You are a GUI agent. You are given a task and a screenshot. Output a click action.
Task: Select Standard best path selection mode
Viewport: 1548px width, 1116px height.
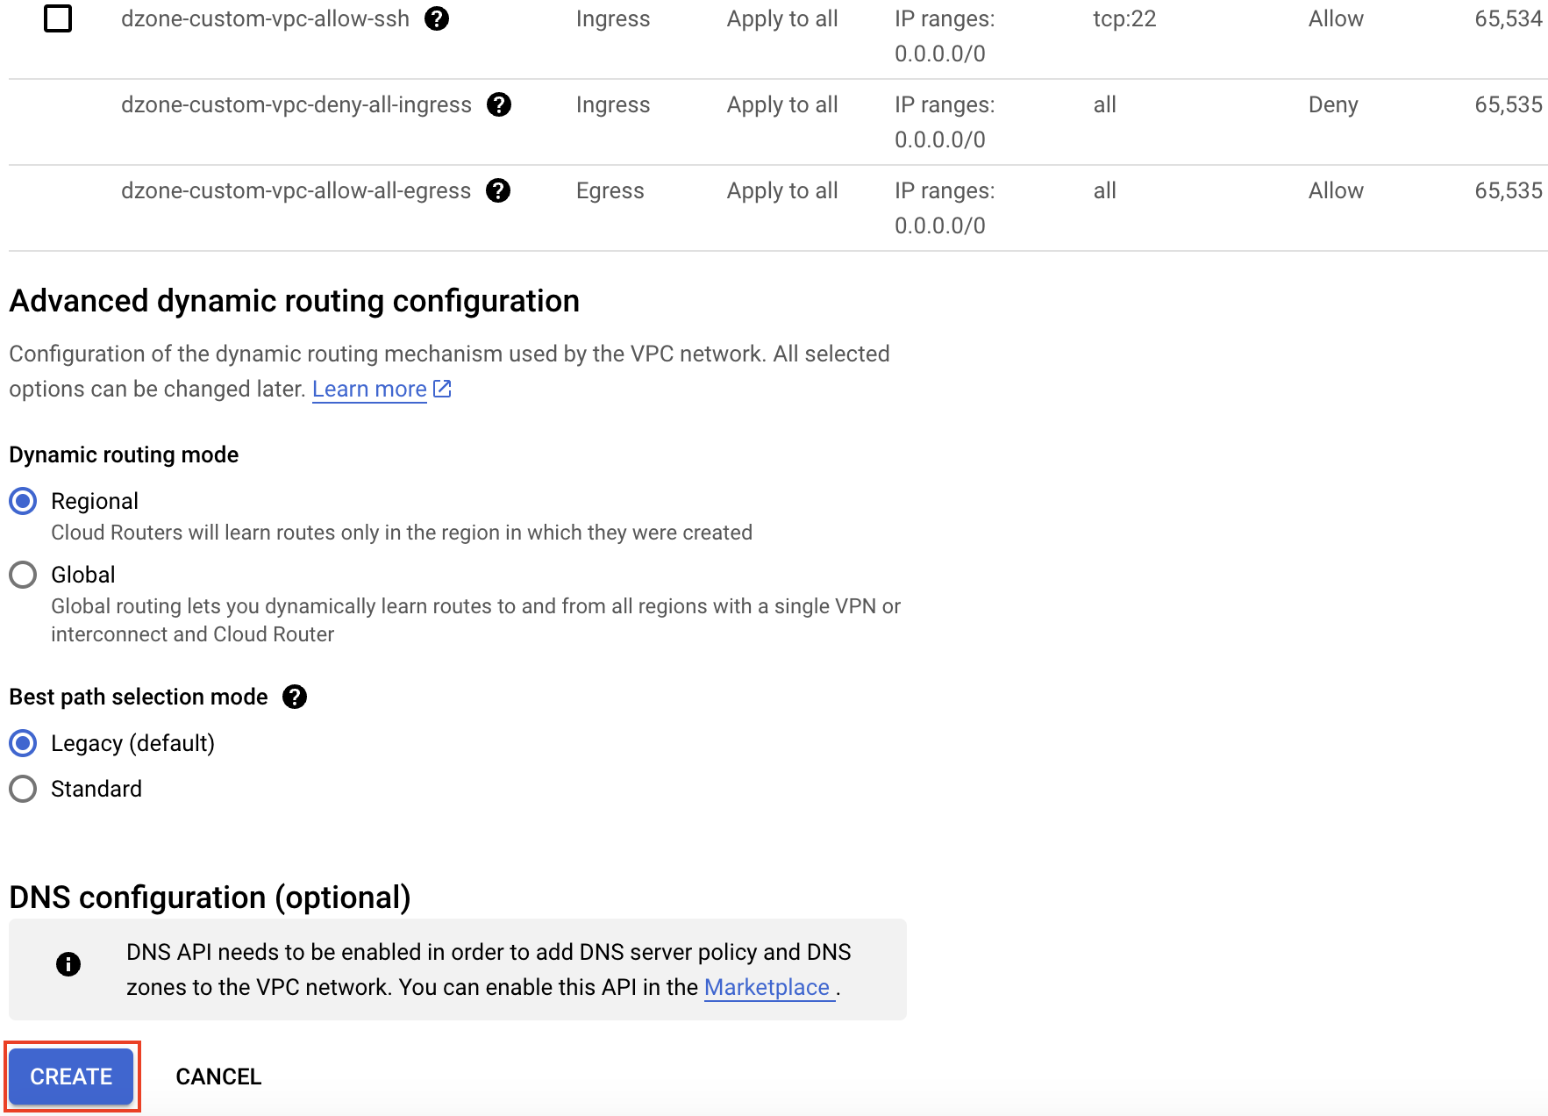point(22,789)
